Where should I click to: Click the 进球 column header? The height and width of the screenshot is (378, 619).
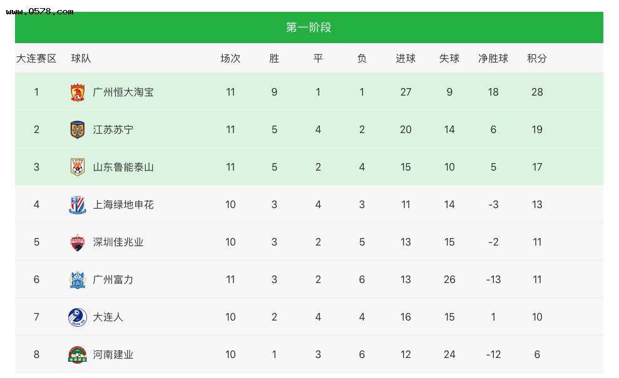tap(406, 58)
